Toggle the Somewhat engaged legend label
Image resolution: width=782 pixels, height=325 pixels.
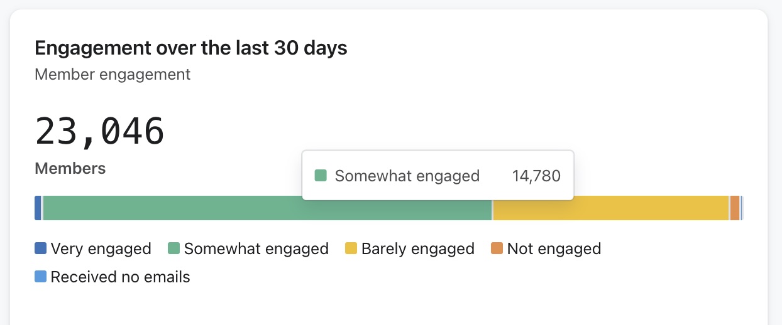pos(256,249)
